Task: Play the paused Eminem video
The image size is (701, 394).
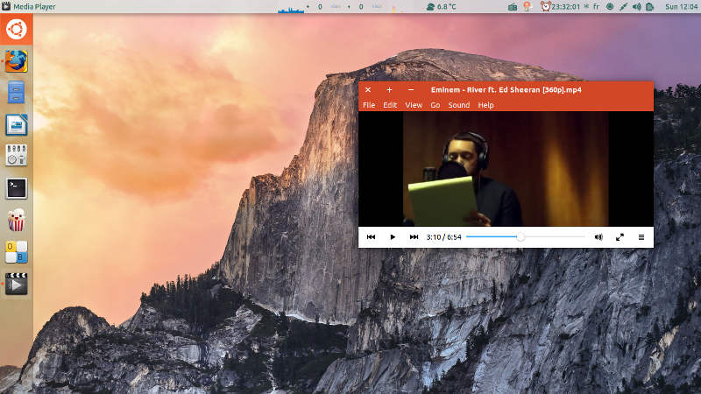Action: coord(392,237)
